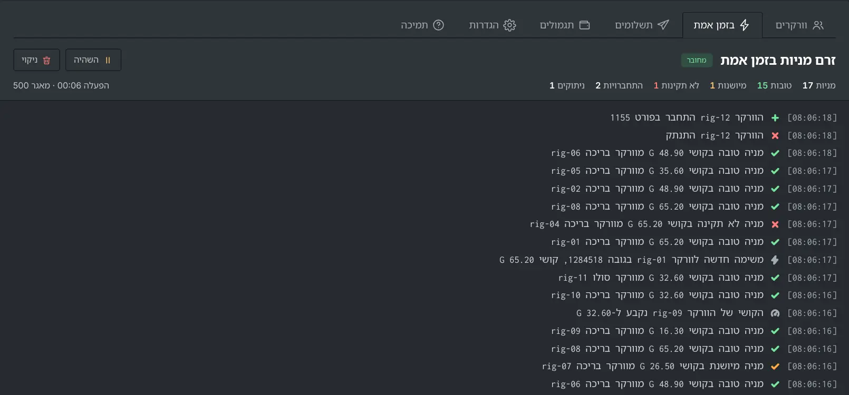Click the wallet icon on תגמולים tab
The image size is (849, 395).
(584, 25)
